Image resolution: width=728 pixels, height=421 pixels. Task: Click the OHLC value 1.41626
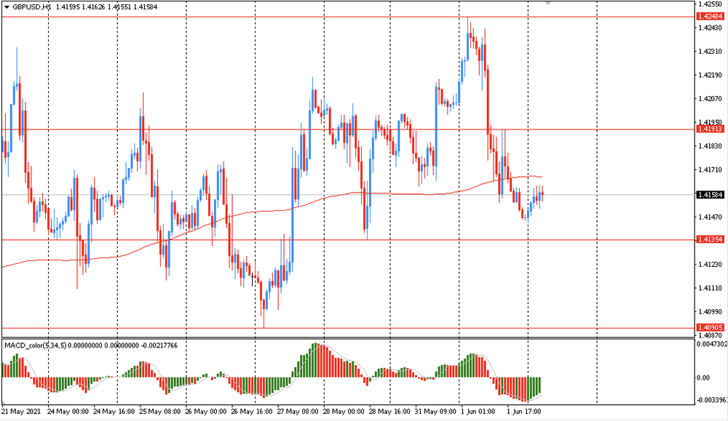coord(92,7)
